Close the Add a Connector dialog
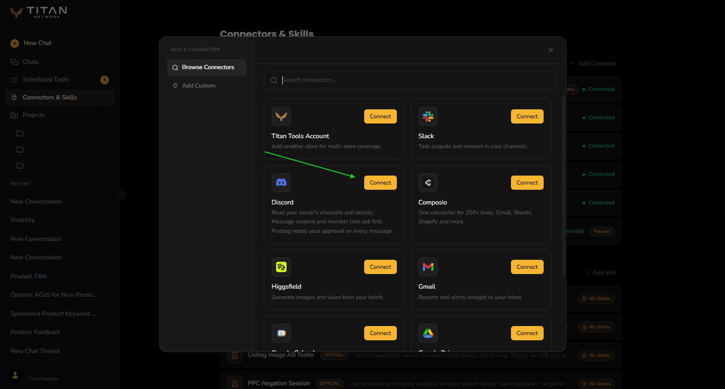The height and width of the screenshot is (389, 725). pyautogui.click(x=551, y=50)
